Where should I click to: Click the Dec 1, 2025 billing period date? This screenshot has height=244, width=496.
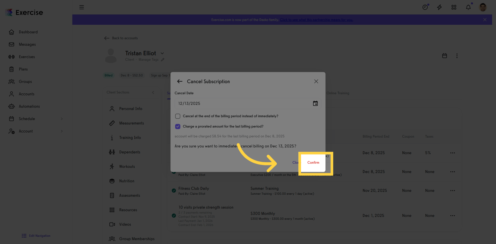(x=373, y=216)
